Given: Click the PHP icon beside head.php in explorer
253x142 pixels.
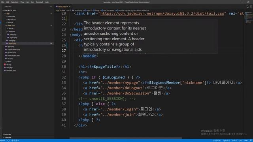Looking at the screenshot, I should 7,43.
